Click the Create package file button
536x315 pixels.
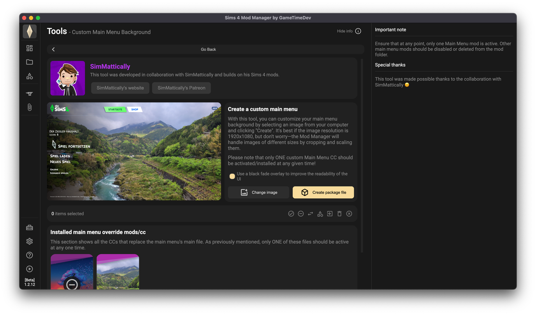tap(323, 192)
